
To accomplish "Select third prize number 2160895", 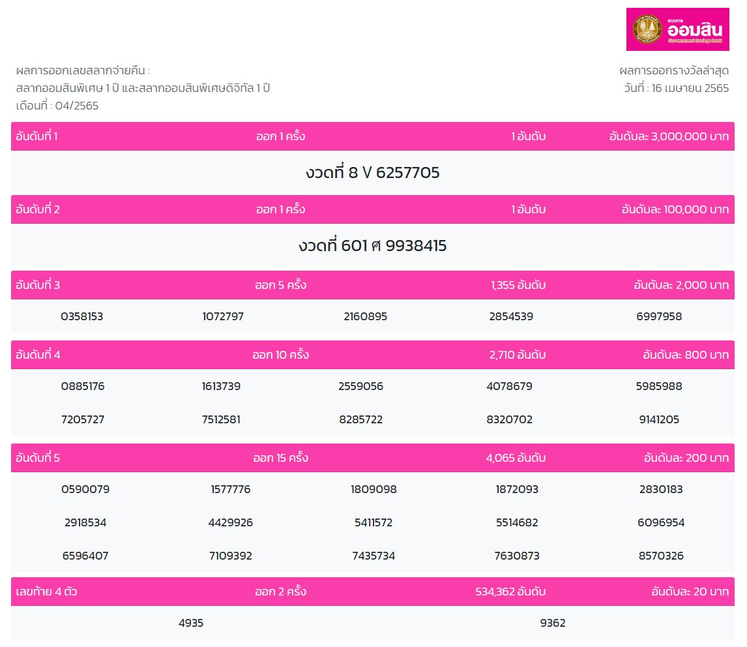I will pos(366,316).
